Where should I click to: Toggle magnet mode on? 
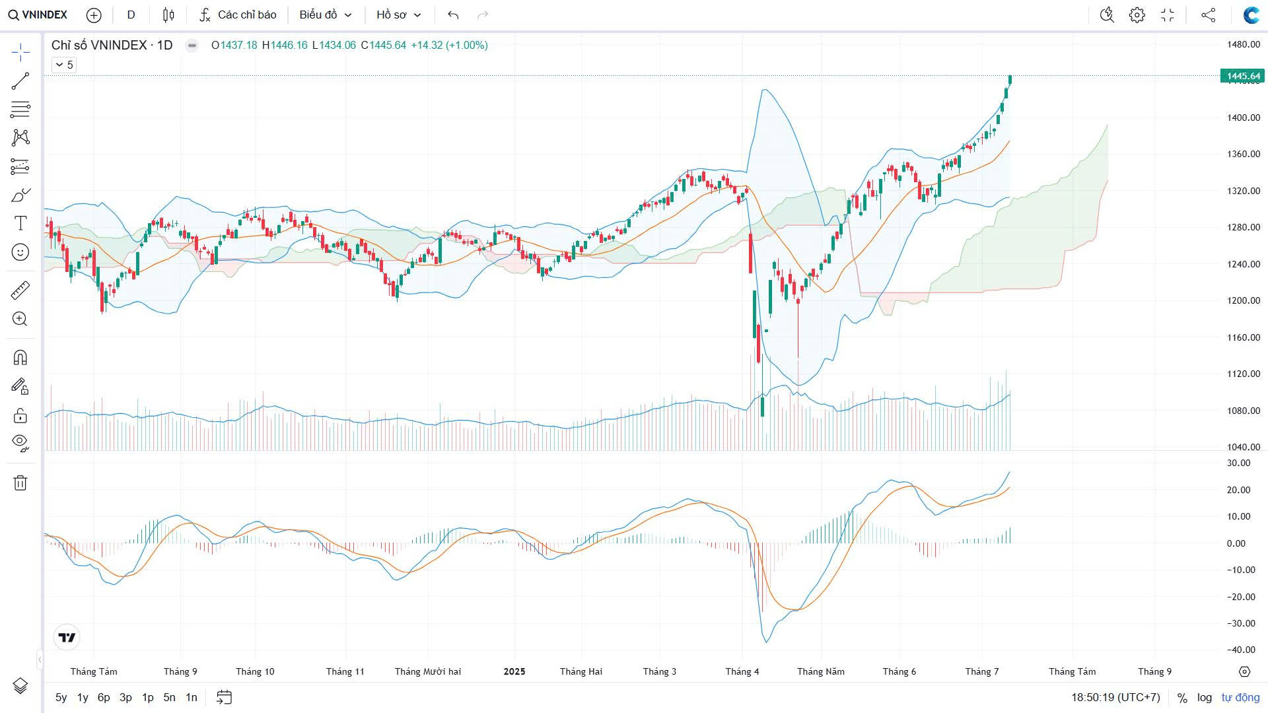(x=20, y=358)
